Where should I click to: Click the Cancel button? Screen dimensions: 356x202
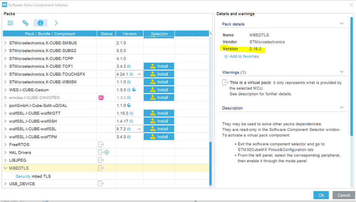(344, 195)
